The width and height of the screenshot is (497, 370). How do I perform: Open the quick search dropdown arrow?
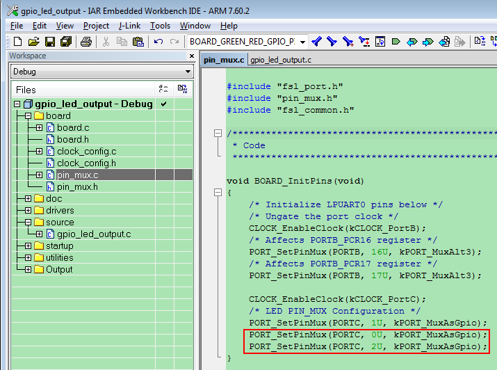(302, 42)
